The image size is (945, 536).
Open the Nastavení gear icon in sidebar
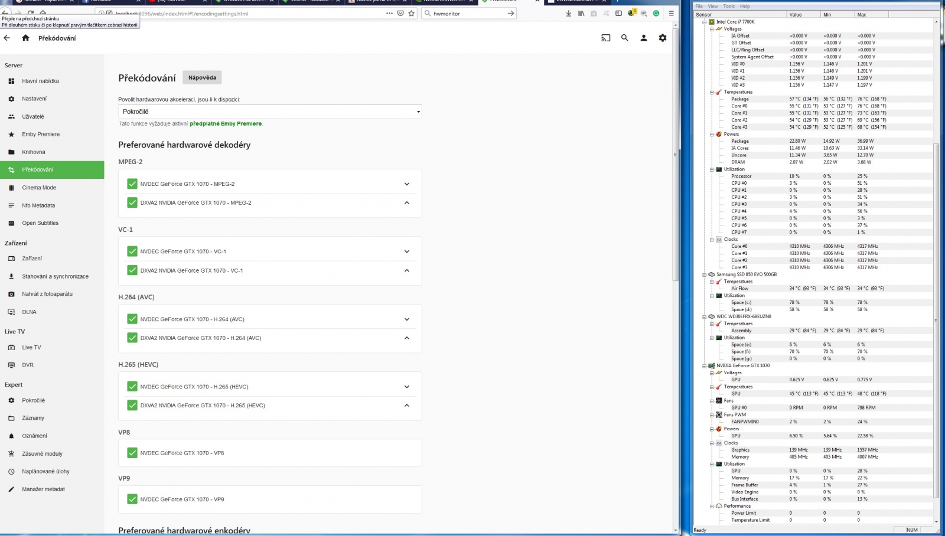pyautogui.click(x=11, y=99)
